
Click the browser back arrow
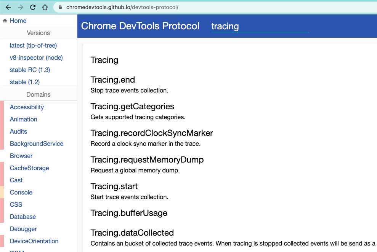click(x=8, y=8)
